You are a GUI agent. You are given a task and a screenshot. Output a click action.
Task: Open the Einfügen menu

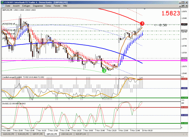coord(26,6)
